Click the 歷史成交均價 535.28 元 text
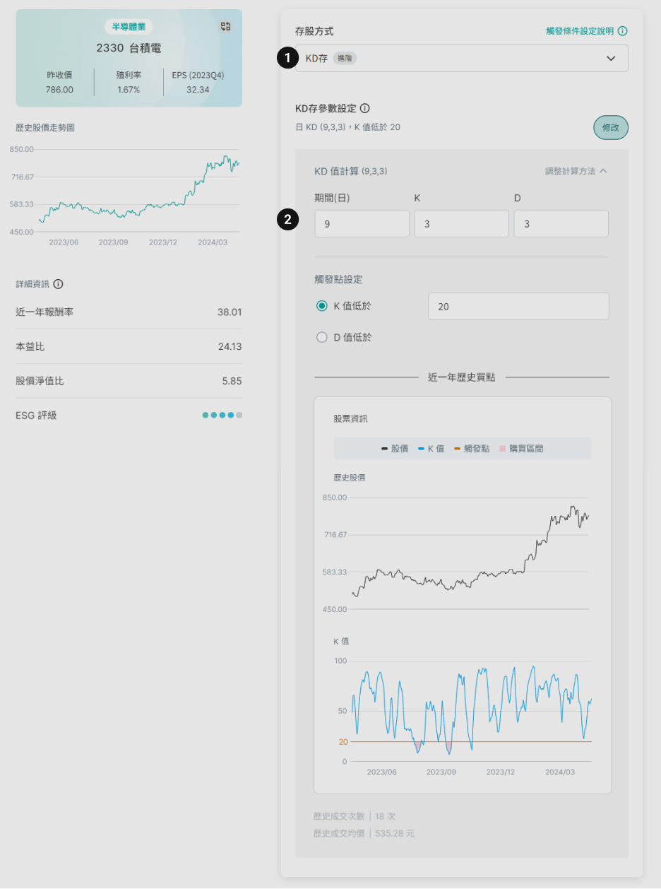This screenshot has width=661, height=889. (x=364, y=833)
